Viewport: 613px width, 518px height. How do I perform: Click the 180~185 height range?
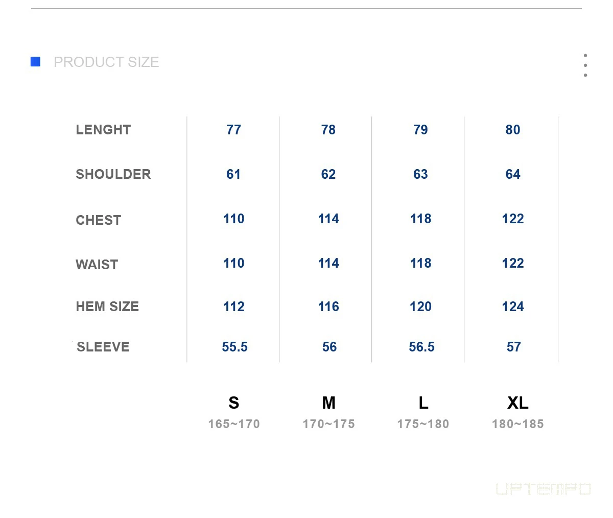point(518,424)
